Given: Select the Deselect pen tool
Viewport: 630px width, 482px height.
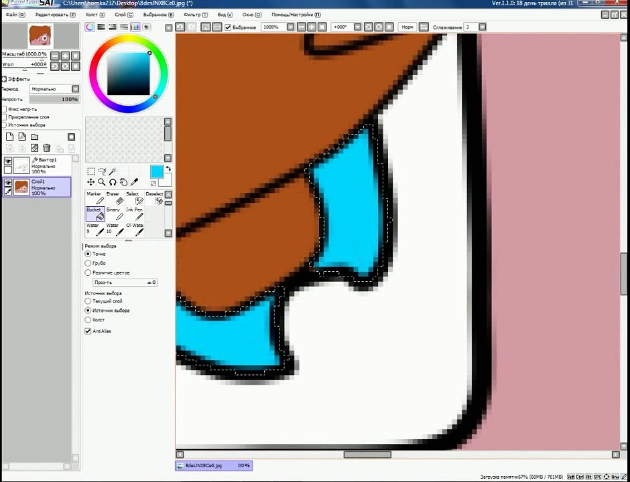Looking at the screenshot, I should click(154, 198).
